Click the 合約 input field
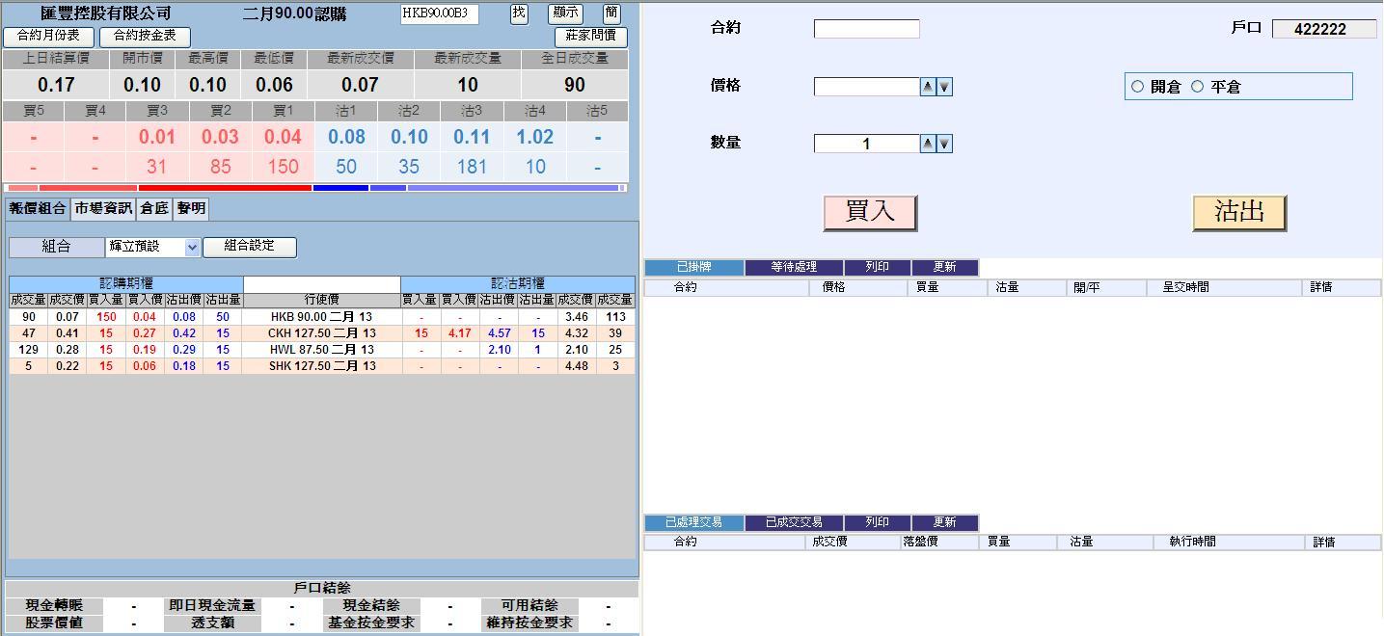Image resolution: width=1384 pixels, height=636 pixels. click(866, 29)
